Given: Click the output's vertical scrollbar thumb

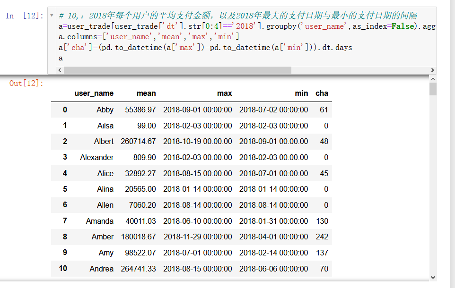Looking at the screenshot, I should coord(433,89).
